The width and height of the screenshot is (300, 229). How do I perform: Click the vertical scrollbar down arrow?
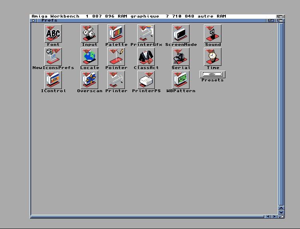coord(281,212)
